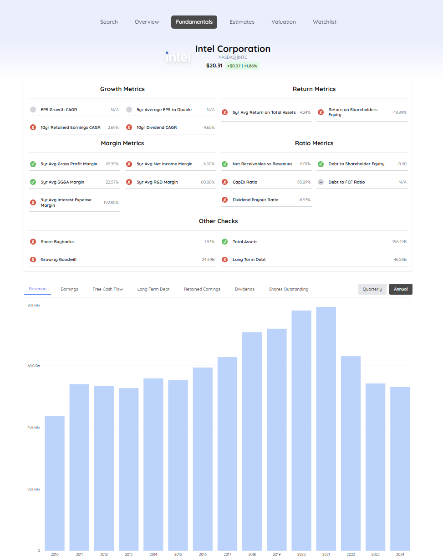This screenshot has height=557, width=443.
Task: Click 5yr Avg Gross Profit Margin green check icon
Action: (33, 164)
